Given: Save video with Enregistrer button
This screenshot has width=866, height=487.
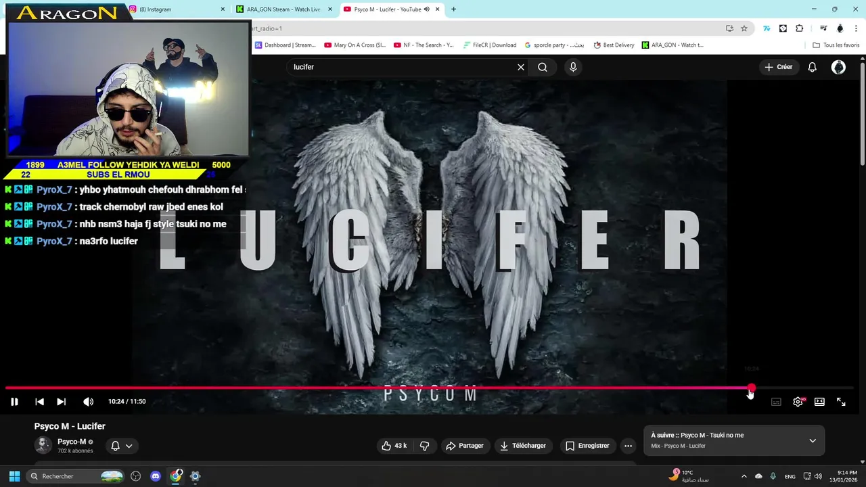Looking at the screenshot, I should (587, 446).
